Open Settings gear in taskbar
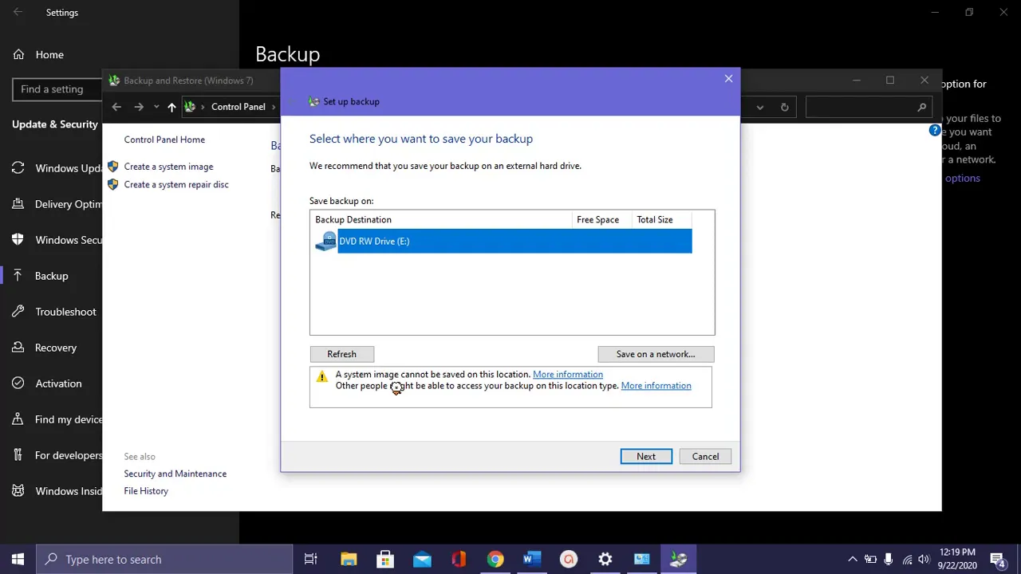Screen dimensions: 1021x574 605,560
